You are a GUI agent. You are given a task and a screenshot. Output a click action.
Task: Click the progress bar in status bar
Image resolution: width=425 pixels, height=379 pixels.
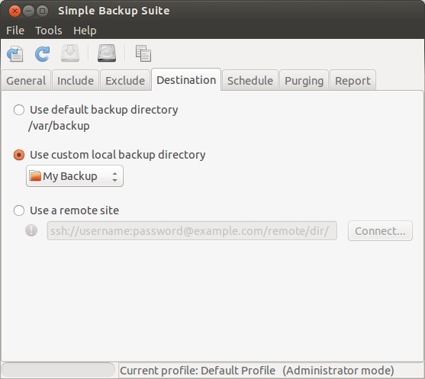58,370
